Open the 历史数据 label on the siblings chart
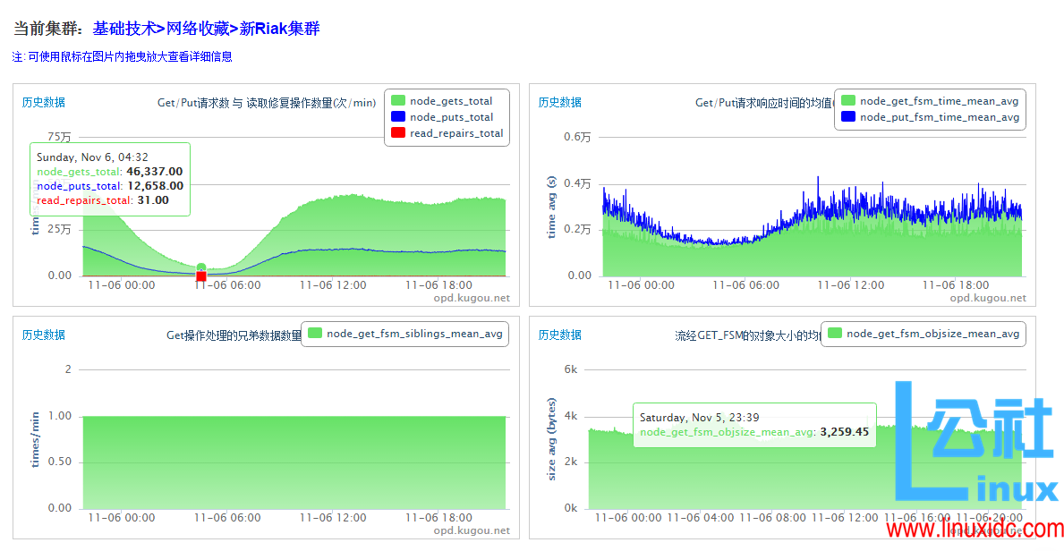The height and width of the screenshot is (551, 1064). pyautogui.click(x=42, y=334)
